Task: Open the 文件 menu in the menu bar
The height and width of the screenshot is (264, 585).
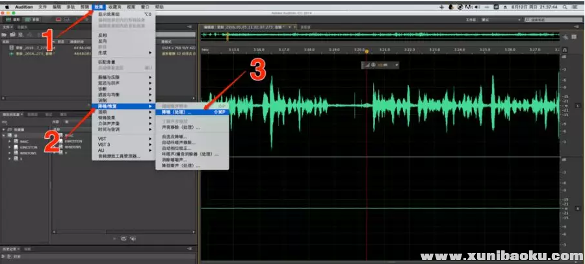Action: [43, 5]
